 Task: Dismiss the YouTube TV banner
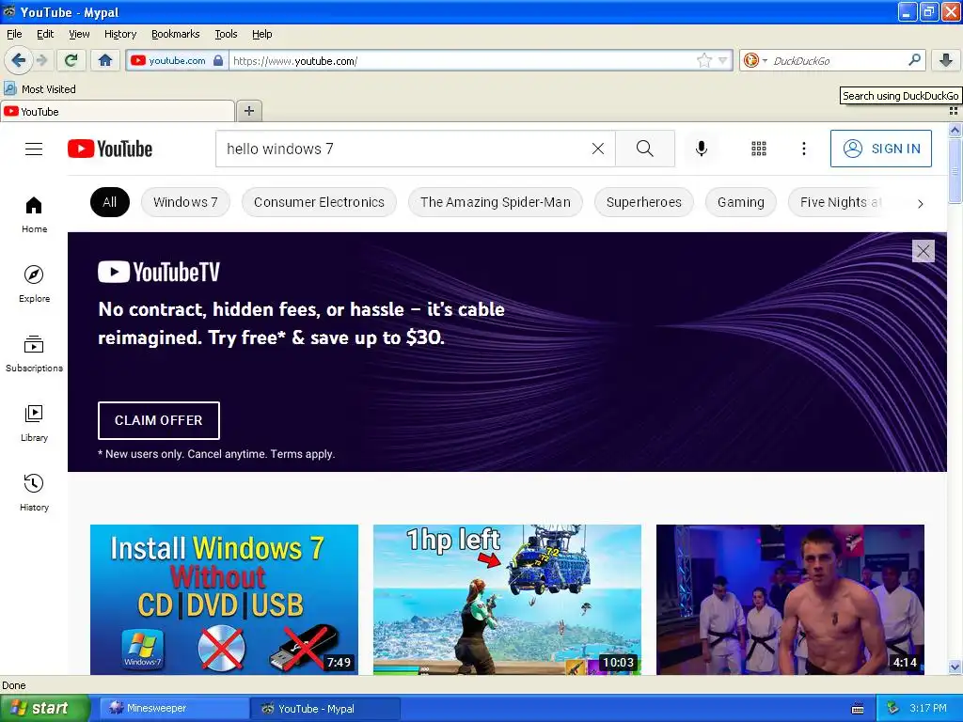click(x=924, y=250)
